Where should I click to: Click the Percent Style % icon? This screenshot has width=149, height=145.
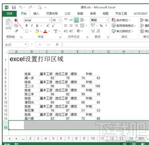pos(101,26)
